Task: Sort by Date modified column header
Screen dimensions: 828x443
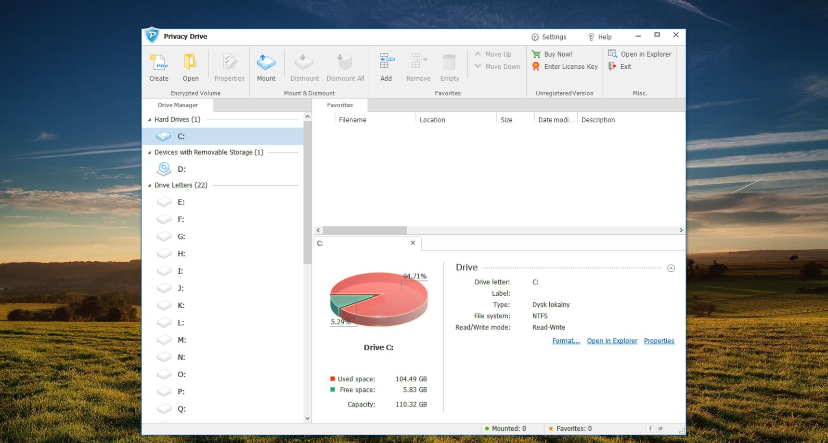Action: point(556,120)
